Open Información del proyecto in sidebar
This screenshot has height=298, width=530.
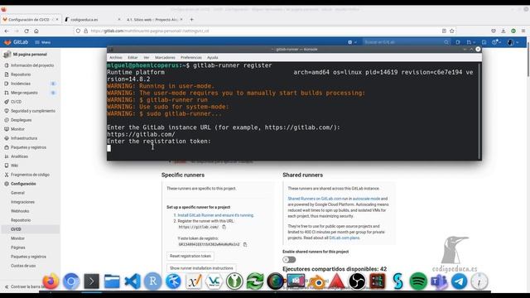point(32,65)
